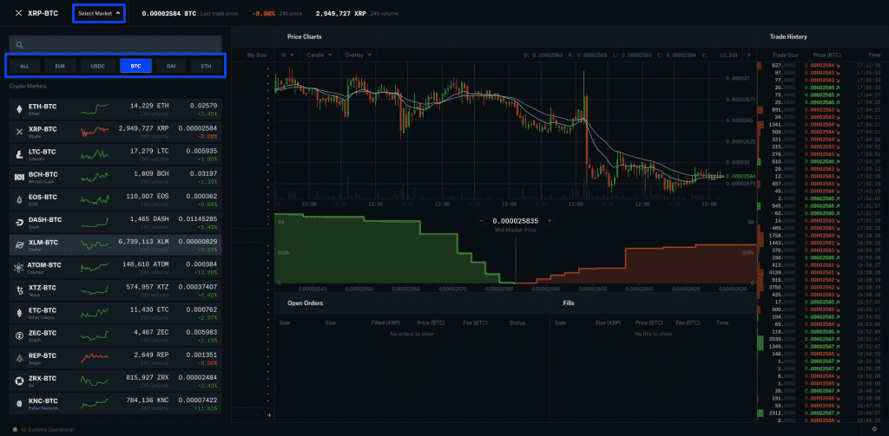Click the Trade History panel header
The height and width of the screenshot is (436, 889).
[788, 36]
